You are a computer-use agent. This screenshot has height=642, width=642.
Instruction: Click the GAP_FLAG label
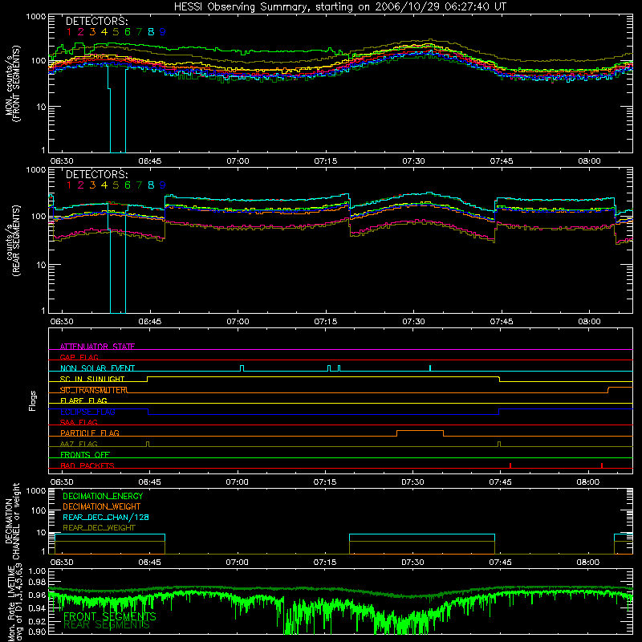coord(79,357)
